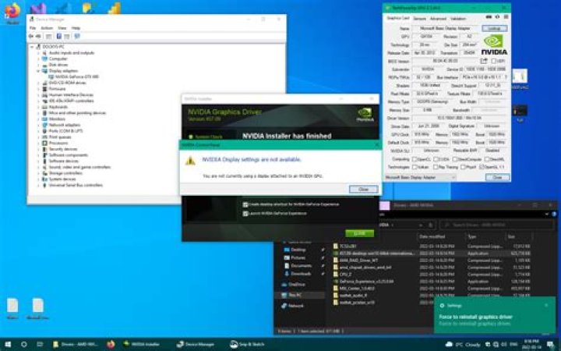Switch to Drivers folder taskbar button
This screenshot has height=351, width=561.
click(x=76, y=344)
